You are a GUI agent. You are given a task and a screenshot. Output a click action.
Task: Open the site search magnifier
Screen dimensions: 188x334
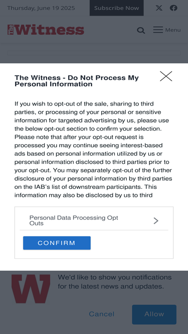pos(141,30)
